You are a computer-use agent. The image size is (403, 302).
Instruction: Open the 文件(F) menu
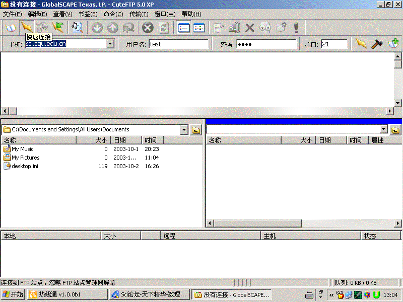[12, 14]
